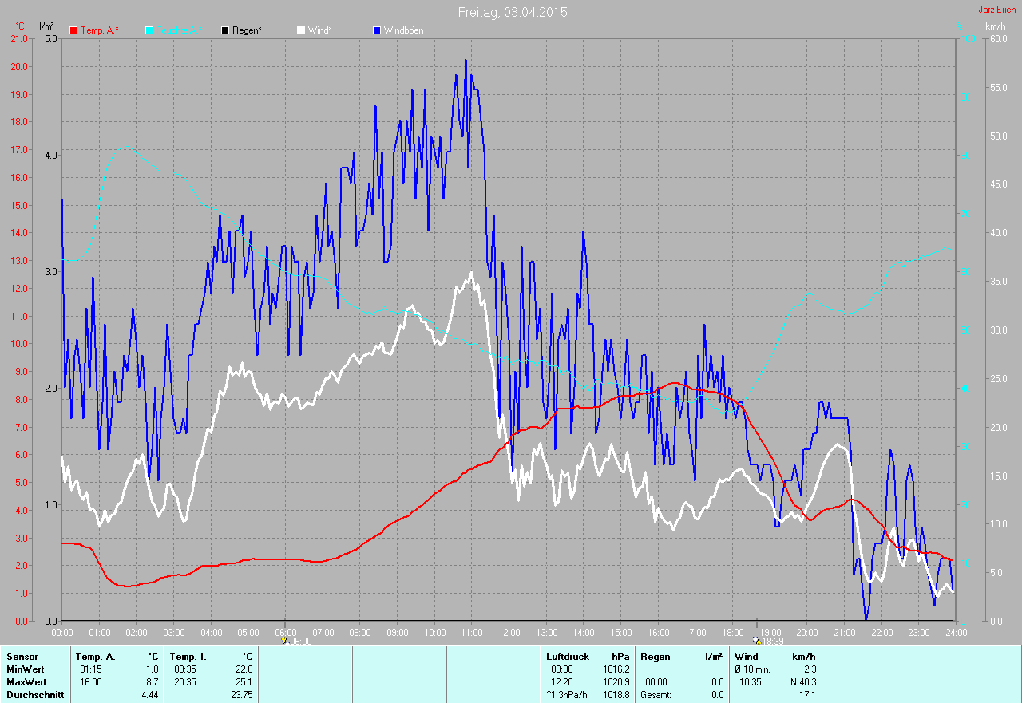Click the Windböen legend label
The image size is (1022, 703).
tap(403, 30)
